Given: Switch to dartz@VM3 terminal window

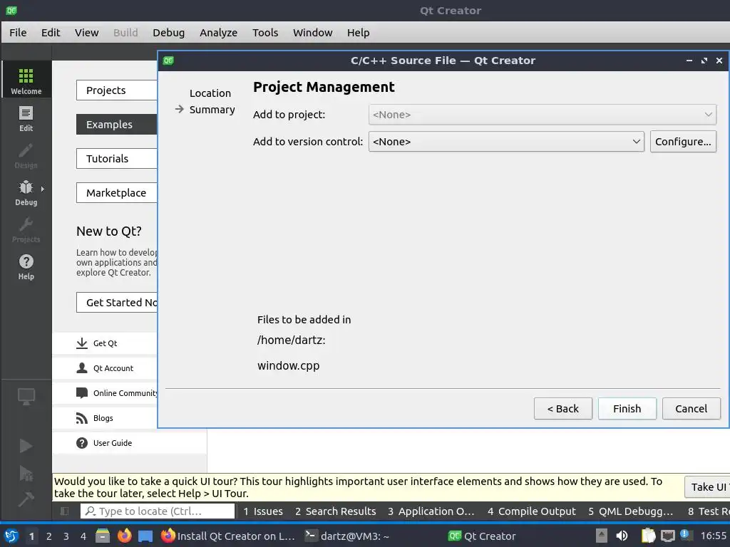Looking at the screenshot, I should (347, 536).
